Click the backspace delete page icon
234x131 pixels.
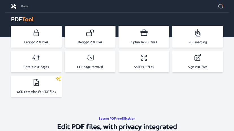click(90, 58)
